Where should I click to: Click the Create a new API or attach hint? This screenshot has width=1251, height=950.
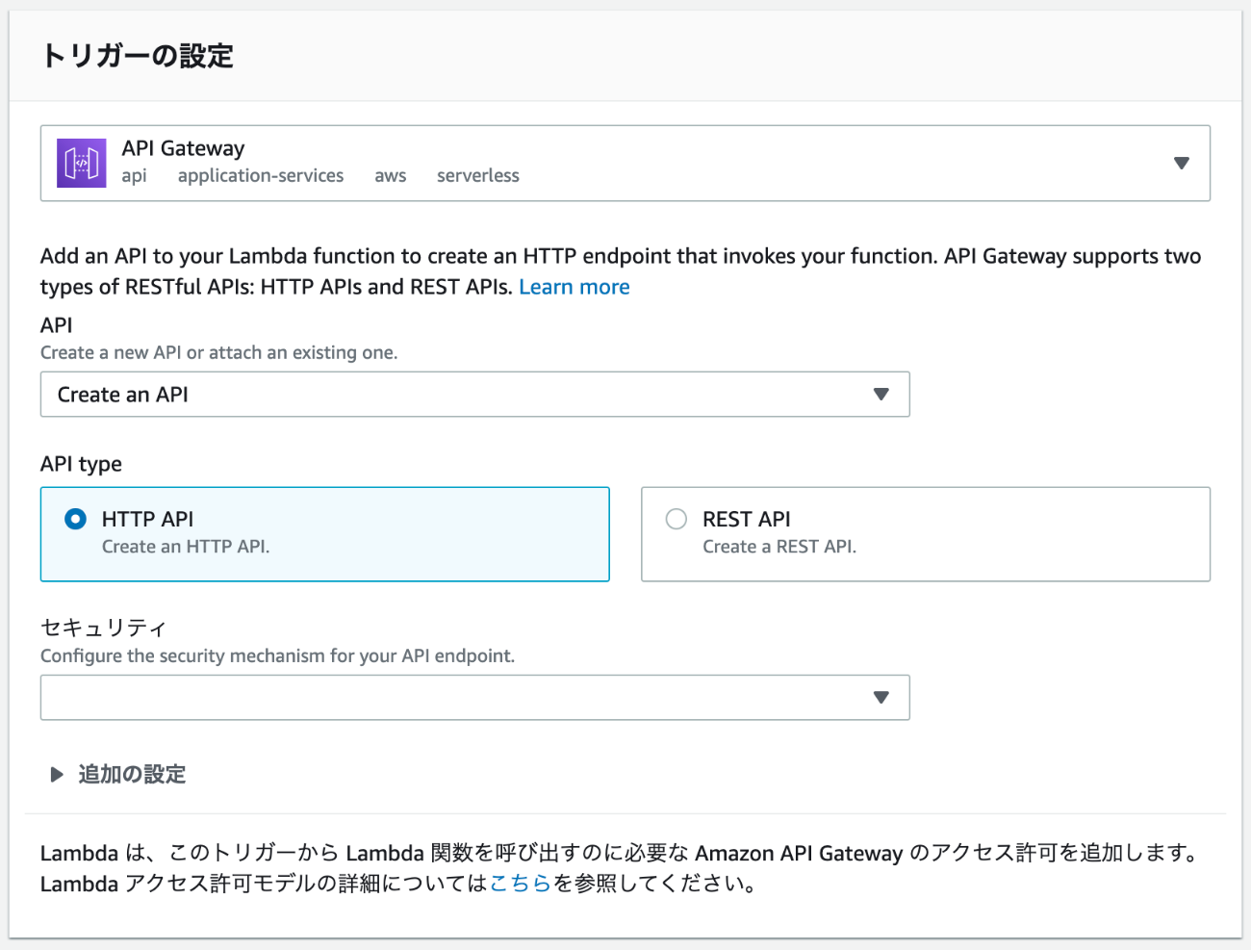pos(218,353)
